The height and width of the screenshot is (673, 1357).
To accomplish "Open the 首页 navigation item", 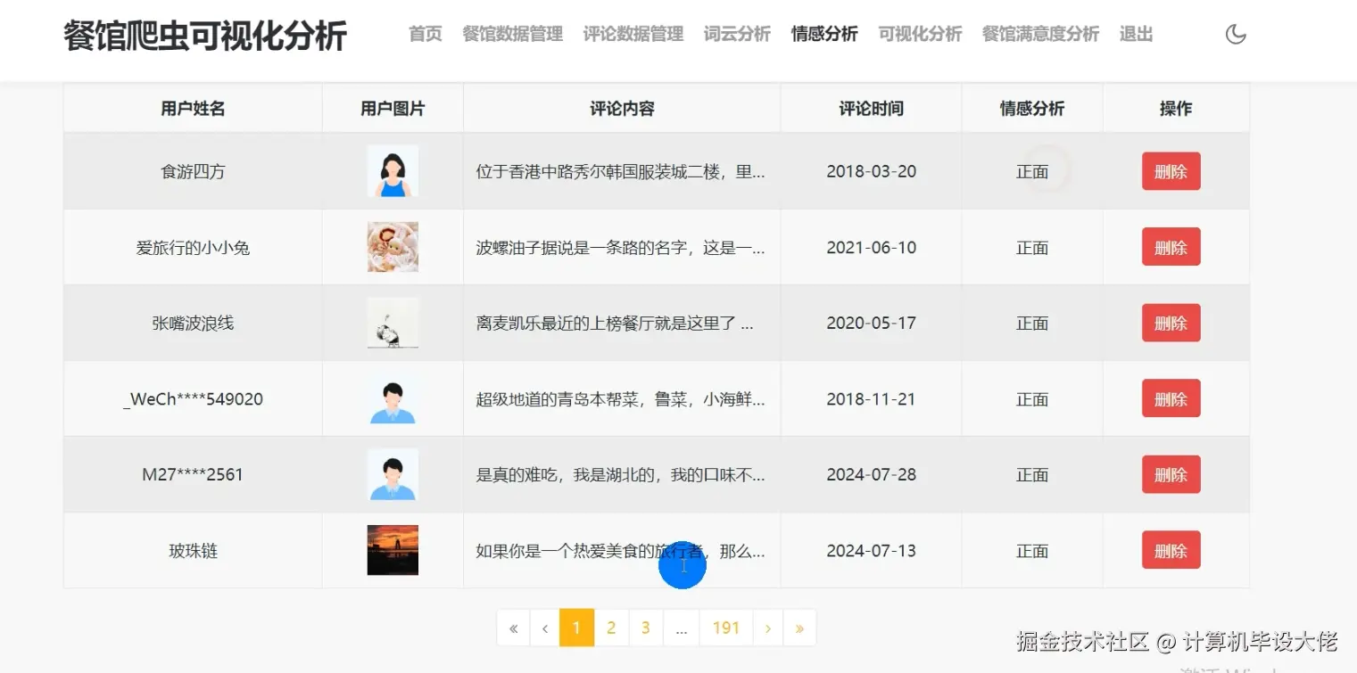I will (425, 34).
